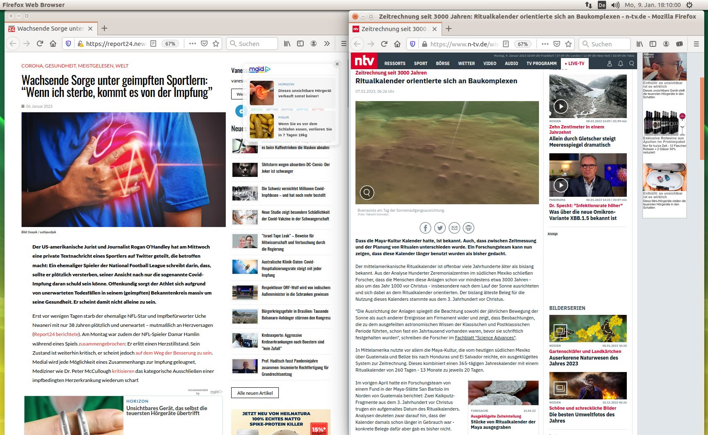Open TV PROGRAMM on n-tv
The width and height of the screenshot is (708, 435).
541,63
